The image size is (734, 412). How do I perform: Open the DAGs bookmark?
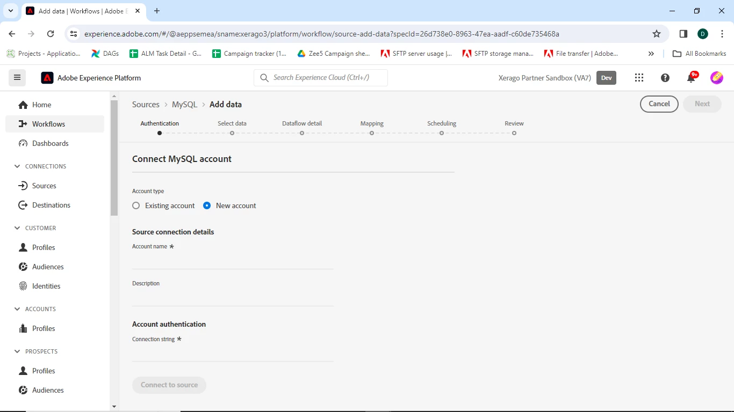pos(105,54)
